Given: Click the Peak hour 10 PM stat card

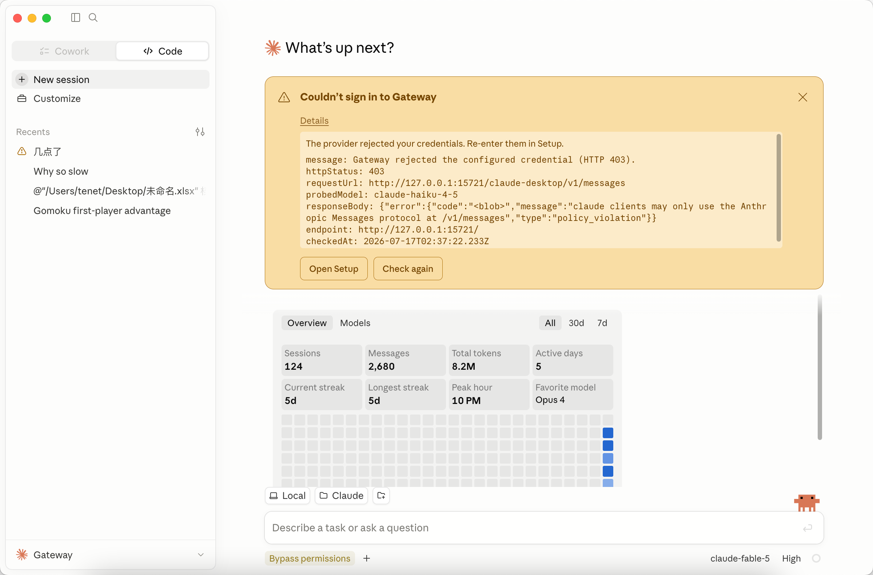Looking at the screenshot, I should point(489,394).
